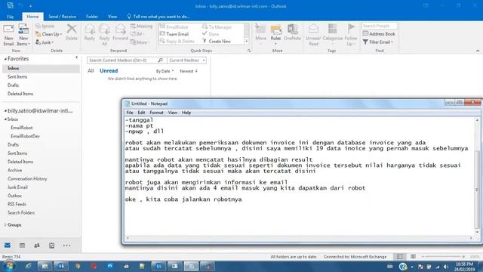Open the EmailRobotDev folder
This screenshot has width=483, height=272.
[x=25, y=136]
